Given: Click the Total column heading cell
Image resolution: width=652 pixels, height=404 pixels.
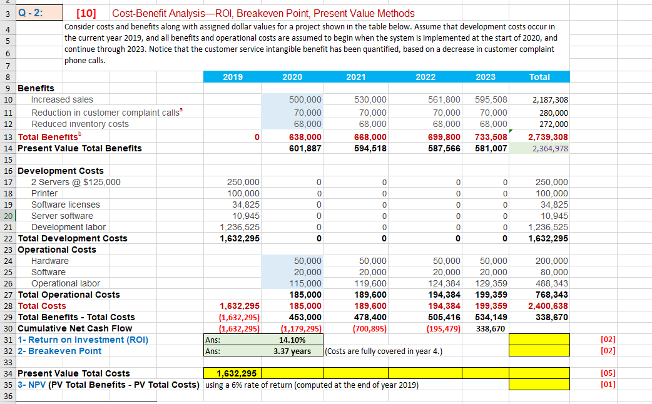Looking at the screenshot, I should pos(539,77).
